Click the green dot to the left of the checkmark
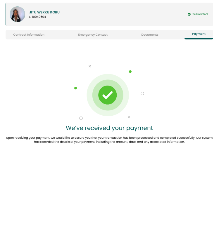The height and width of the screenshot is (250, 219). click(x=76, y=88)
